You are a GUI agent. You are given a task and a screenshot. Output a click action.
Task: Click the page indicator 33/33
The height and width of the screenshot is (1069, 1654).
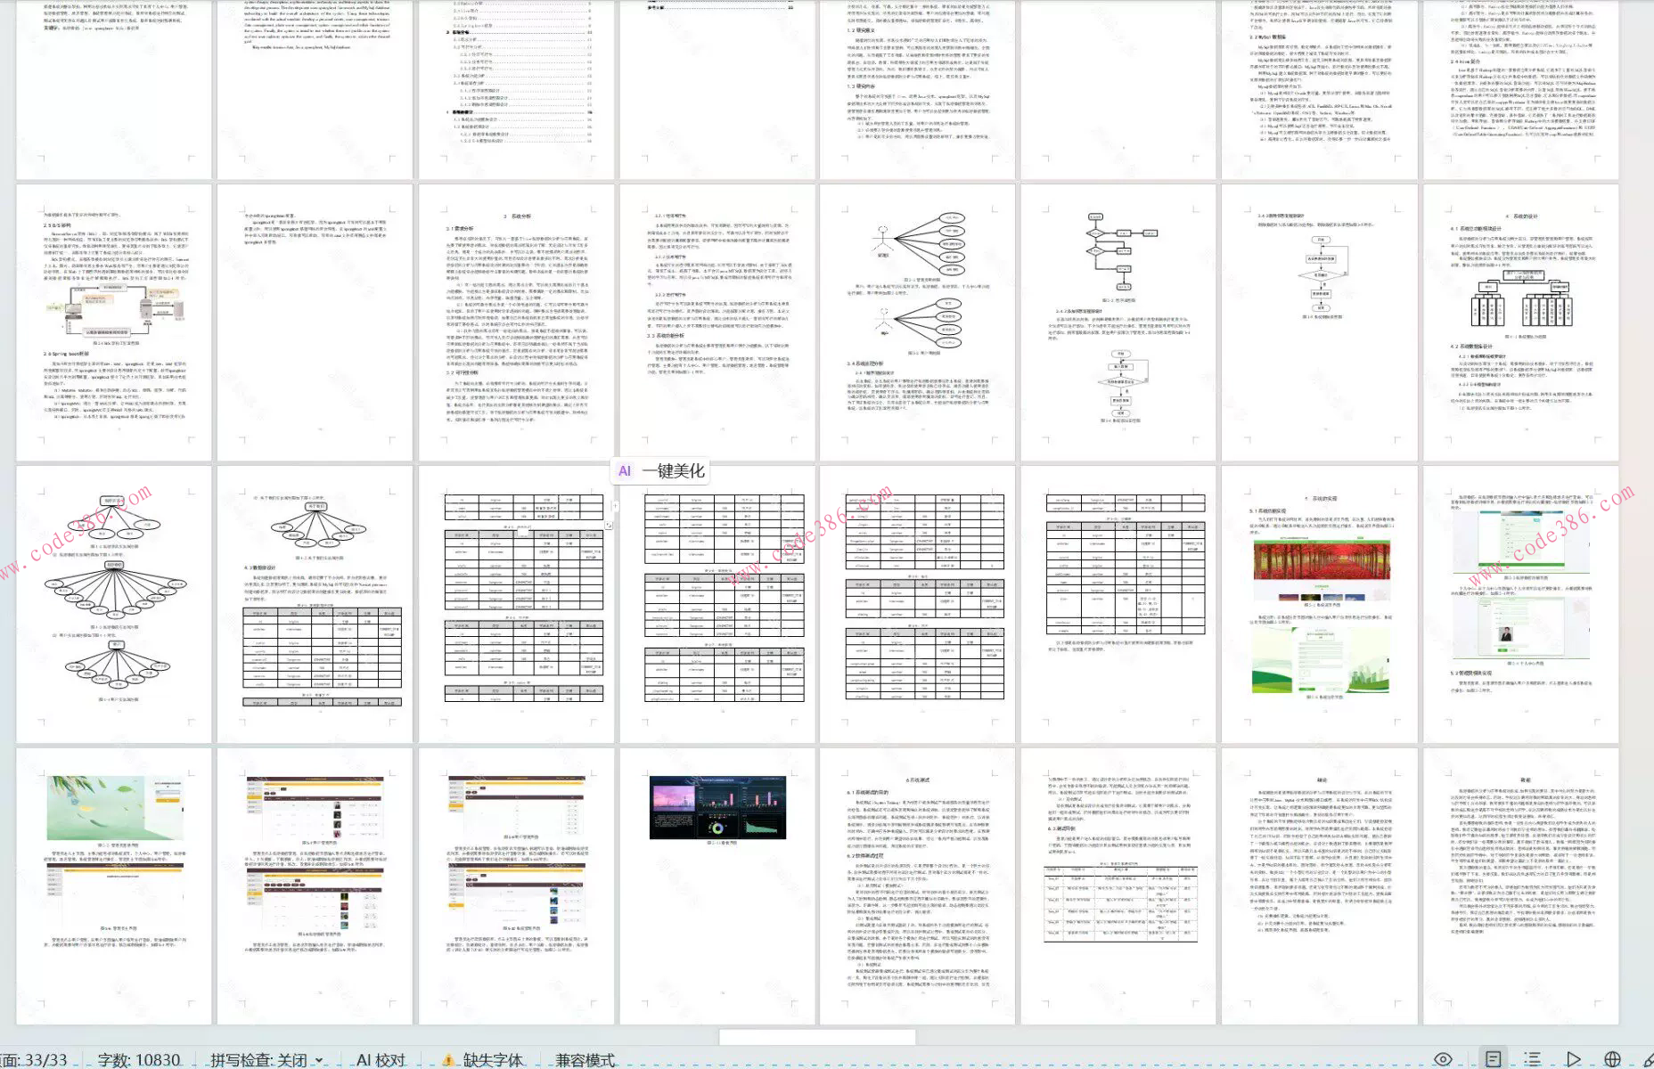35,1060
